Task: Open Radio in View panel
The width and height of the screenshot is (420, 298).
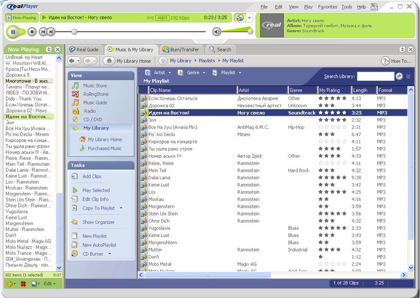Action: [90, 111]
